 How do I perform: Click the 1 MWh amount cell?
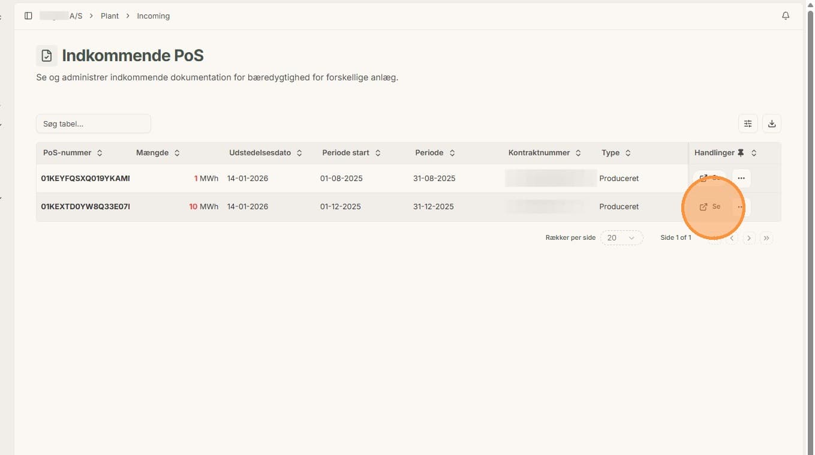click(x=206, y=179)
